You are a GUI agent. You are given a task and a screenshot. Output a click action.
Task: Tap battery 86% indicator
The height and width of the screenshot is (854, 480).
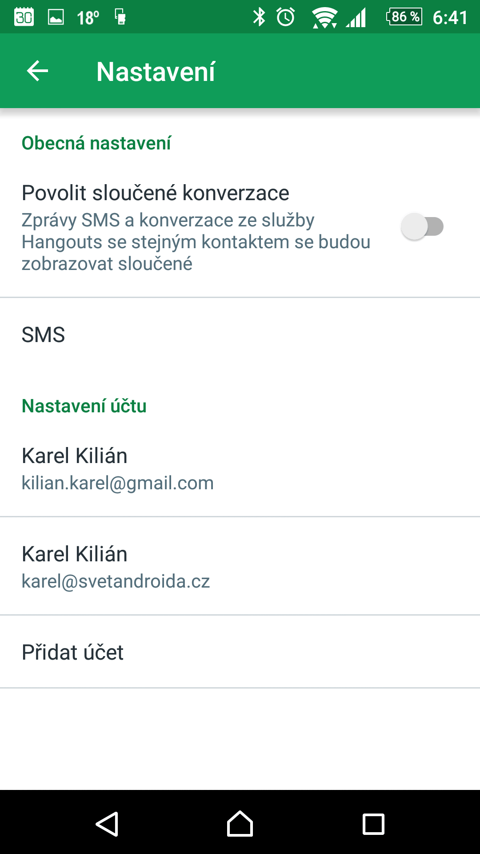(x=404, y=17)
